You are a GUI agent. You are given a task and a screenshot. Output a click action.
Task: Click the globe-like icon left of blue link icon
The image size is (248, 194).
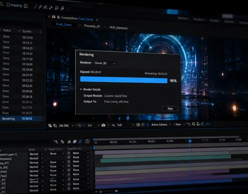(75, 141)
